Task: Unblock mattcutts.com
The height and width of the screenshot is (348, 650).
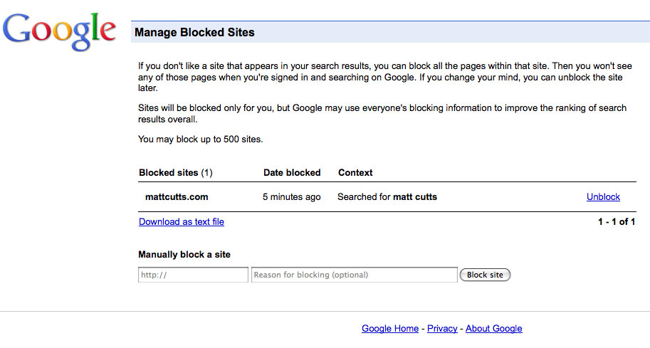Action: click(603, 197)
